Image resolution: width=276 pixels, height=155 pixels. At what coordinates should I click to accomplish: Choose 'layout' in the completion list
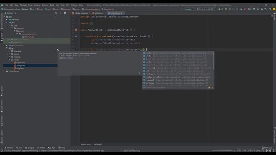coord(178,80)
